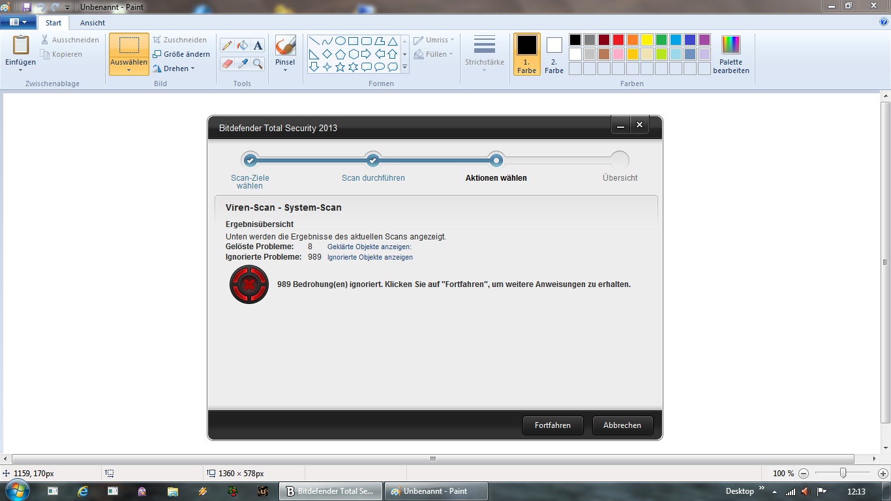
Task: Pick the purple color swatch
Action: [x=704, y=40]
